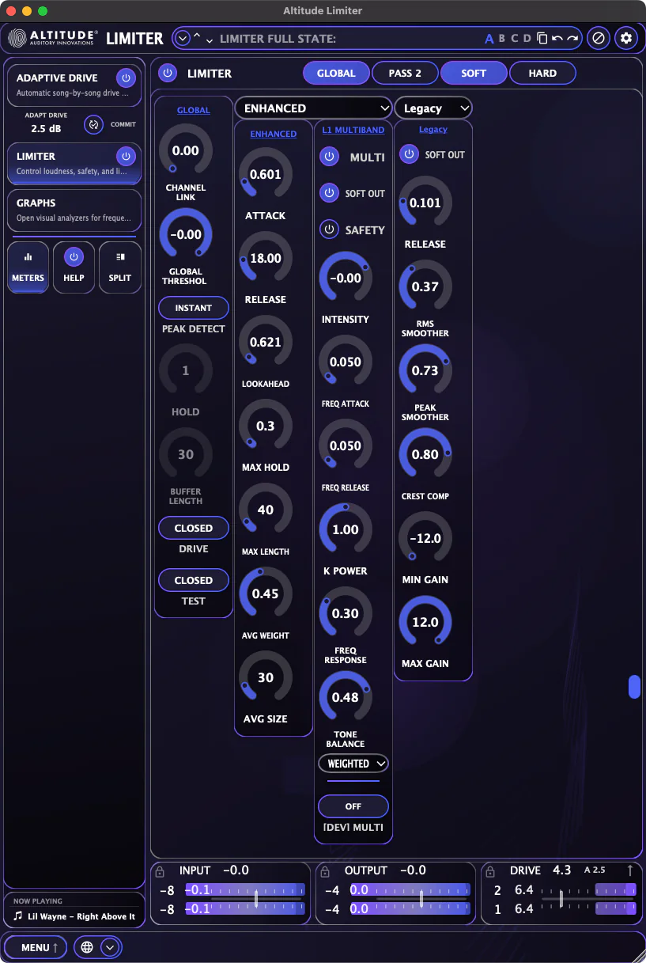Click the DRIVE up arrow icon

pos(630,870)
